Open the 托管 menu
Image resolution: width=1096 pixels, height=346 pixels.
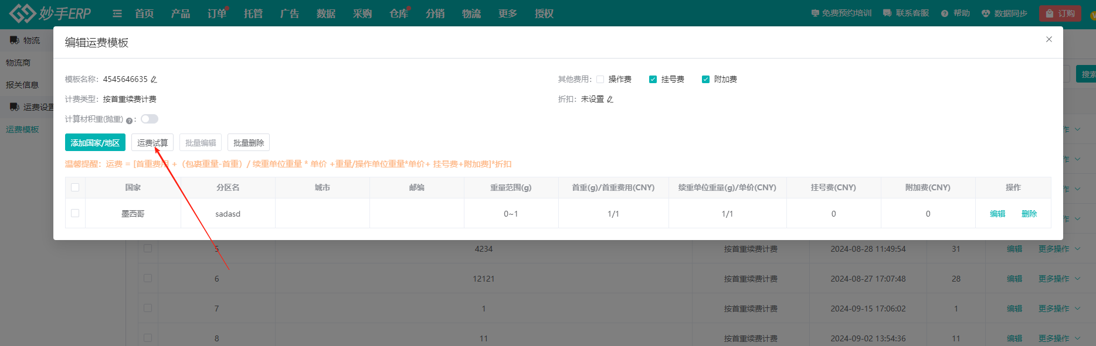253,13
